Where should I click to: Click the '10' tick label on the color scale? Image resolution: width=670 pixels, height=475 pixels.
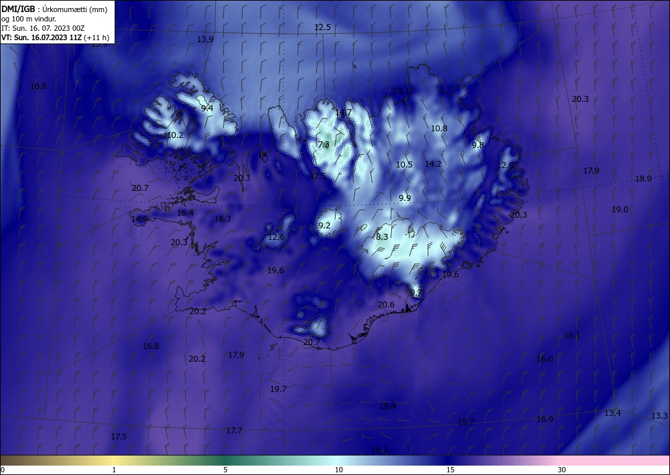pos(338,470)
